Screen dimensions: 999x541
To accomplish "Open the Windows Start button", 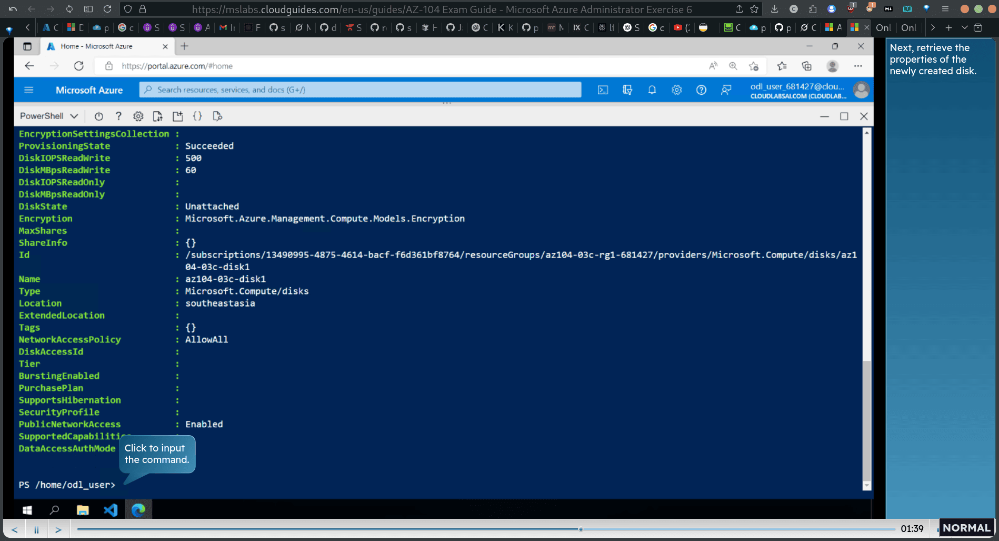I will point(27,510).
